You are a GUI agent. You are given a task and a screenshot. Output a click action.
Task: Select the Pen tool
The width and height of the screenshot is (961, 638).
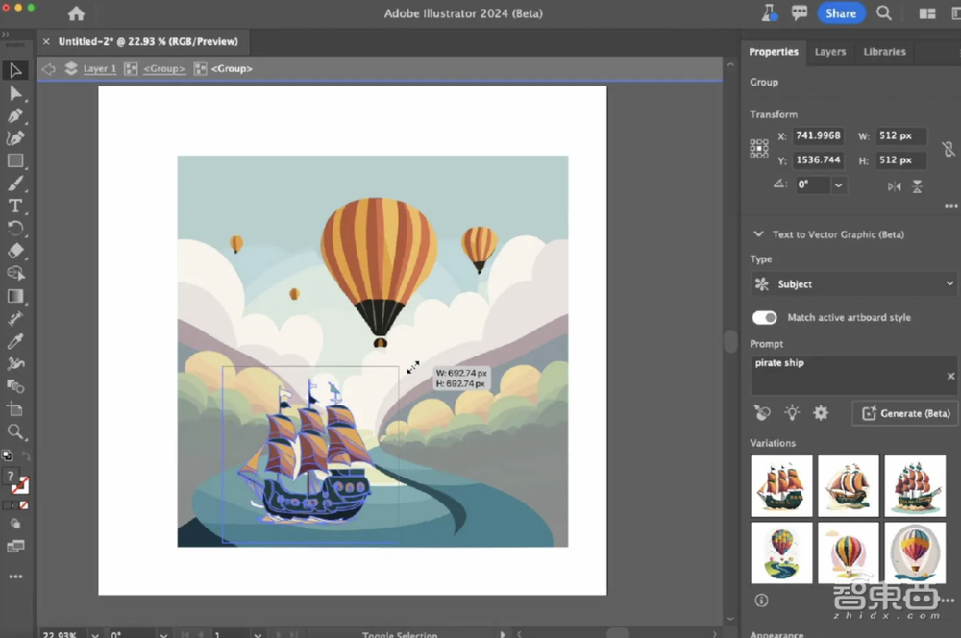pos(14,115)
